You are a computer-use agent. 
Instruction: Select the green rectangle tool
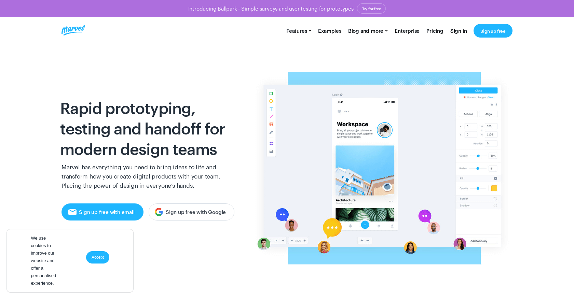click(x=271, y=94)
